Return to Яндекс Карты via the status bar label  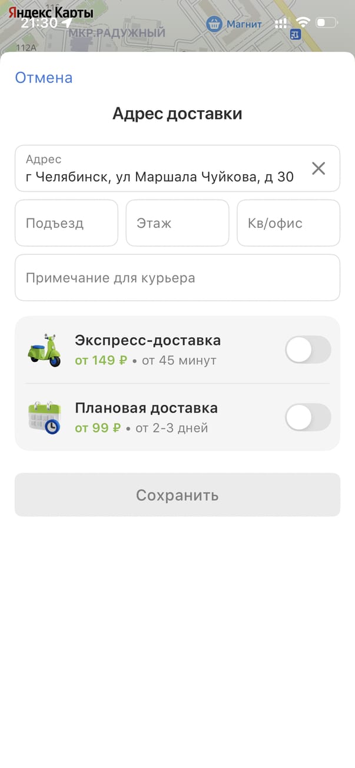coord(51,12)
